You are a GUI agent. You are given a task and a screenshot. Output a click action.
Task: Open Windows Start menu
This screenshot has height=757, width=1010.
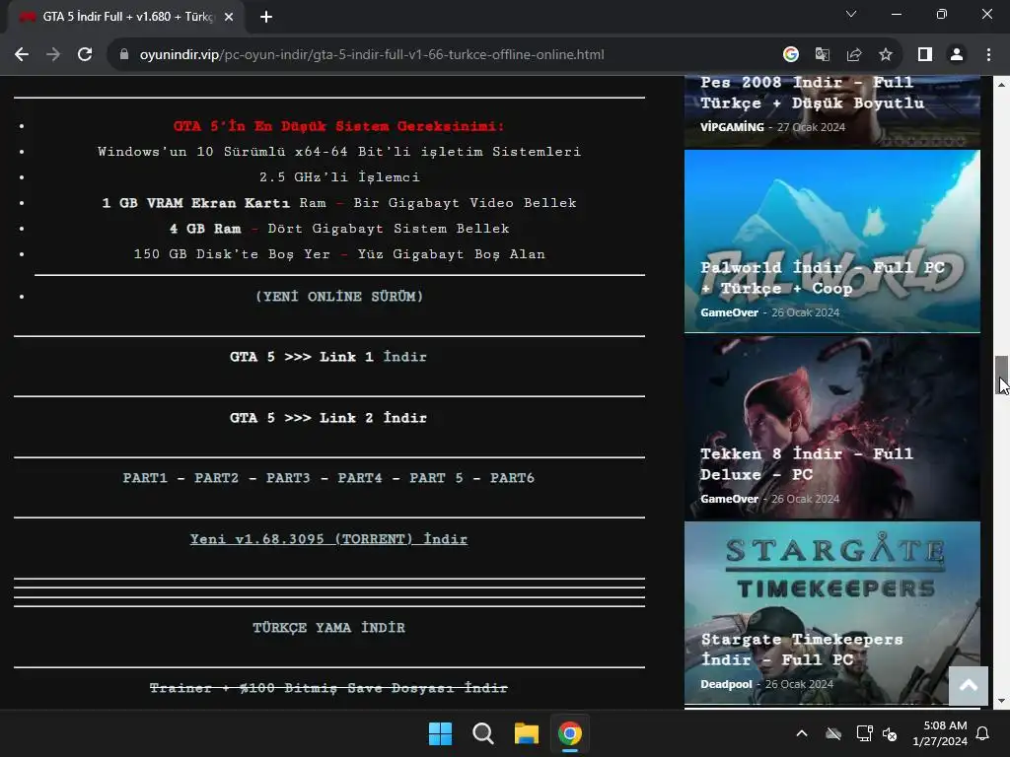point(441,733)
